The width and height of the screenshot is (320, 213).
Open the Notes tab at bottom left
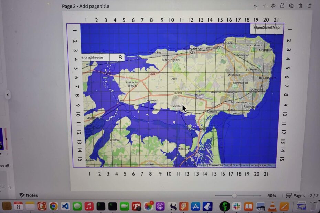click(x=32, y=195)
